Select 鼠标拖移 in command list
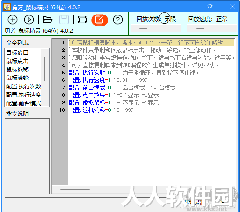The image size is (240, 212). click(x=17, y=70)
